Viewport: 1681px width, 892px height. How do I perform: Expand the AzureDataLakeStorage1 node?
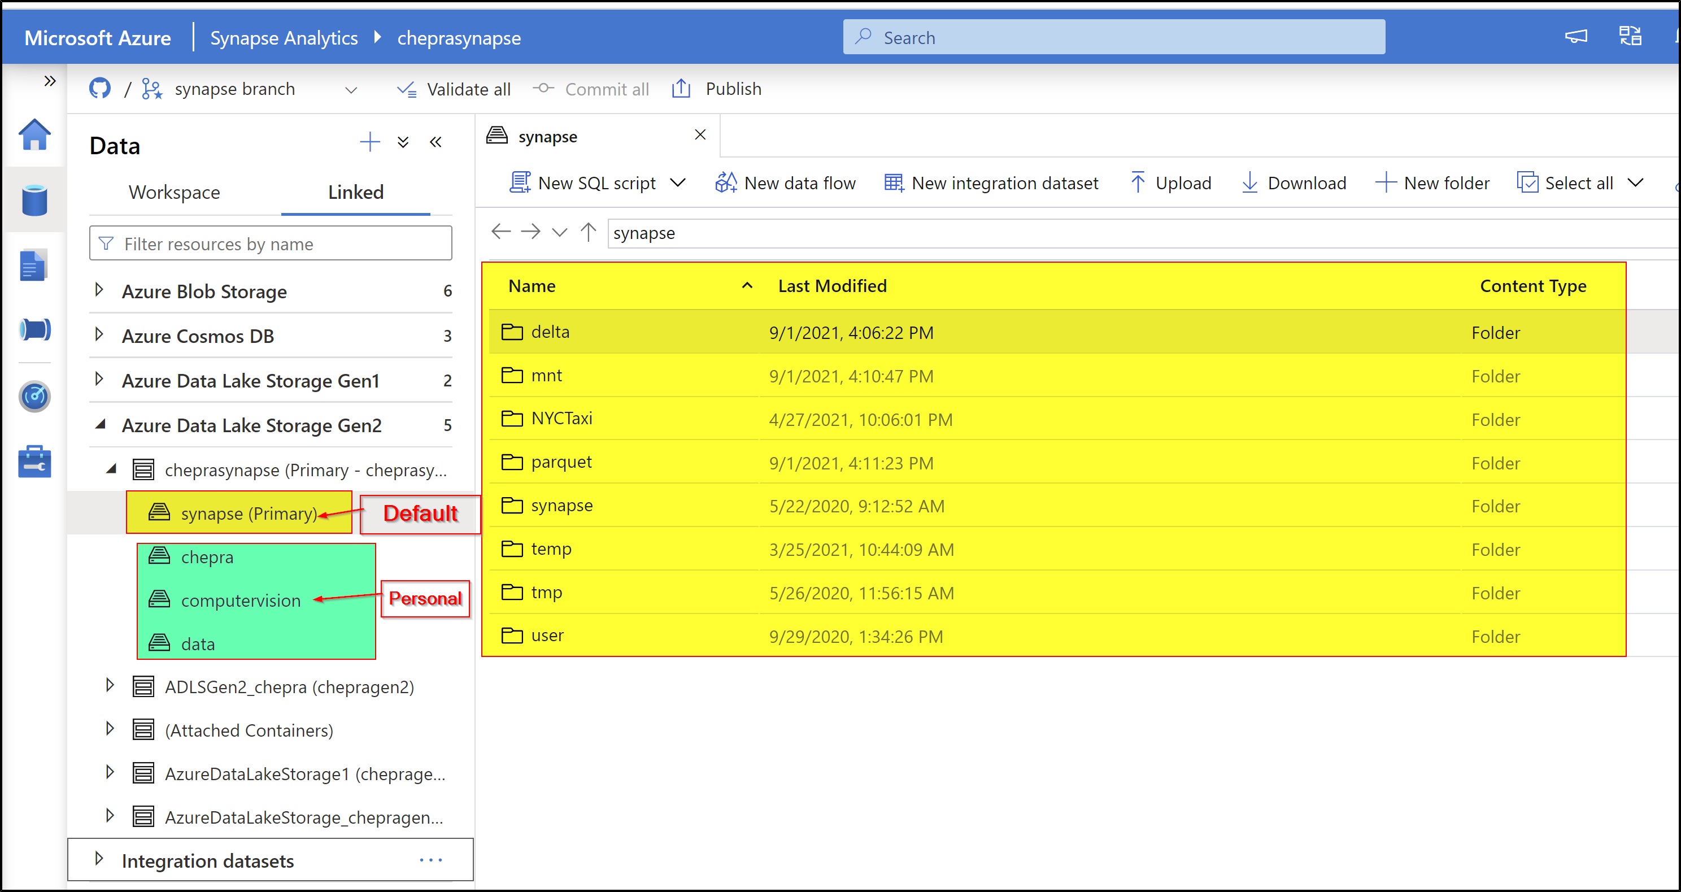(110, 773)
